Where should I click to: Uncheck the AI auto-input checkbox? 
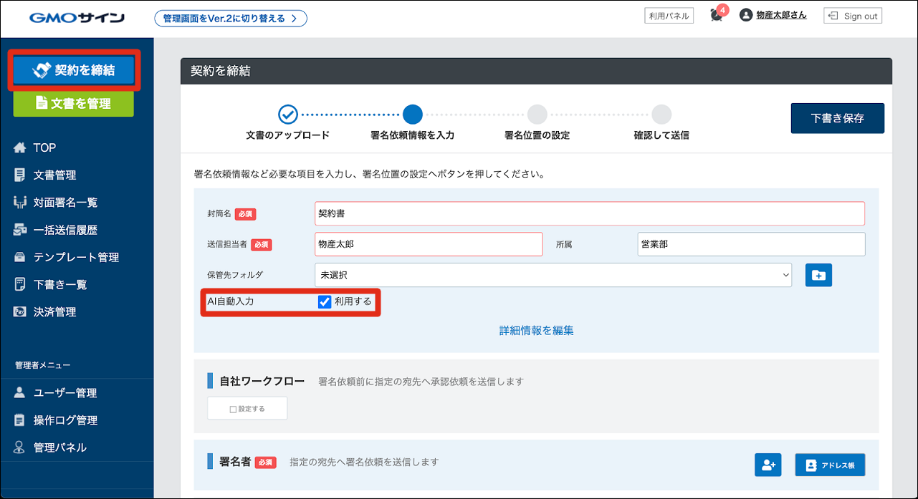click(x=325, y=302)
